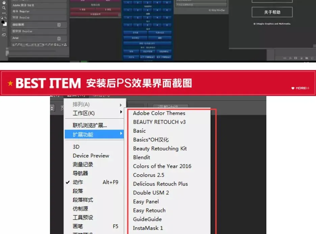Screen dimensions: 316x234
Task: Choose 联机浏览扩展... from the menu
Action: pos(94,126)
